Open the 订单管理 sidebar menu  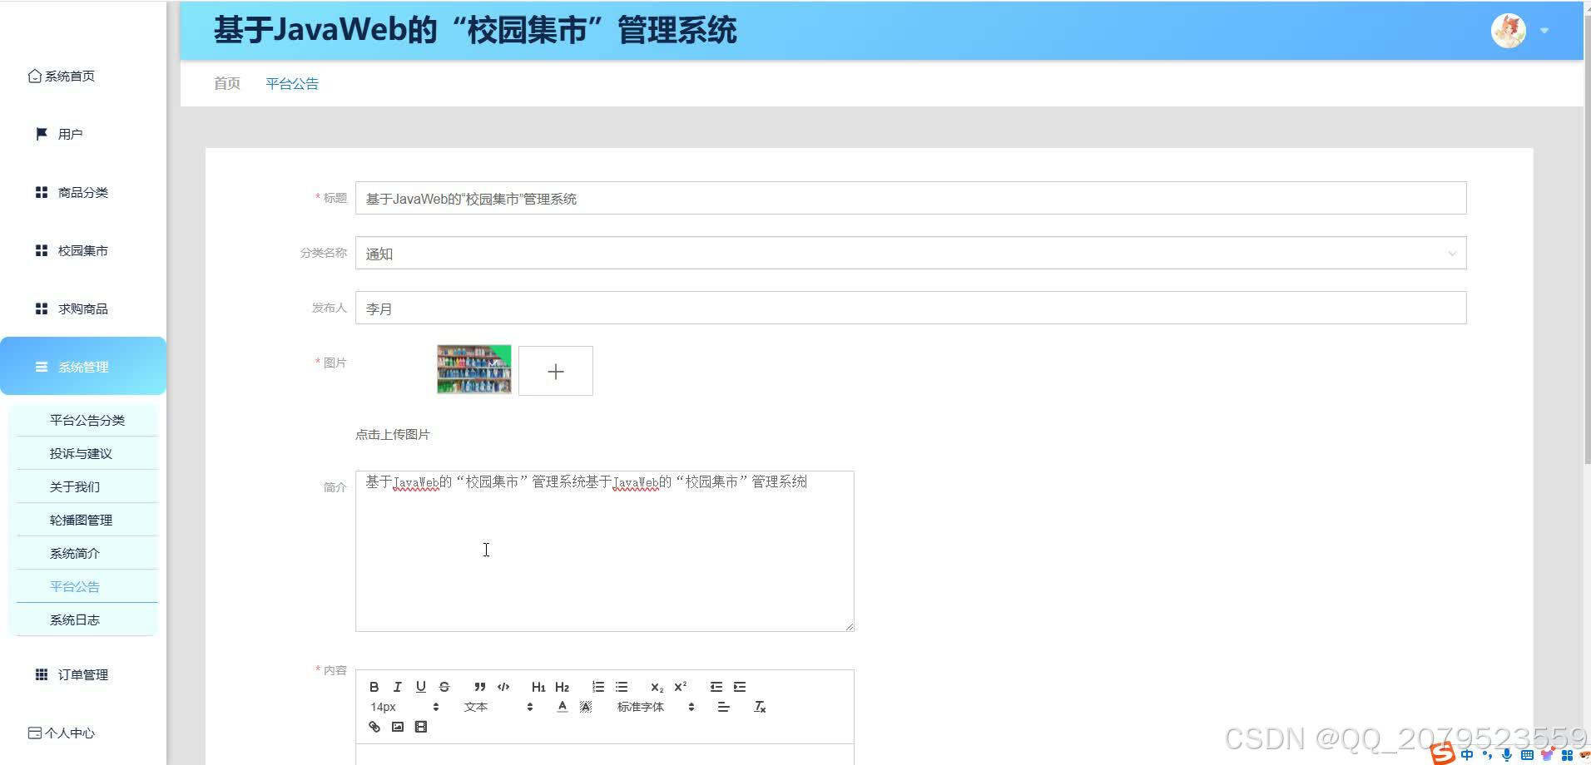coord(82,674)
